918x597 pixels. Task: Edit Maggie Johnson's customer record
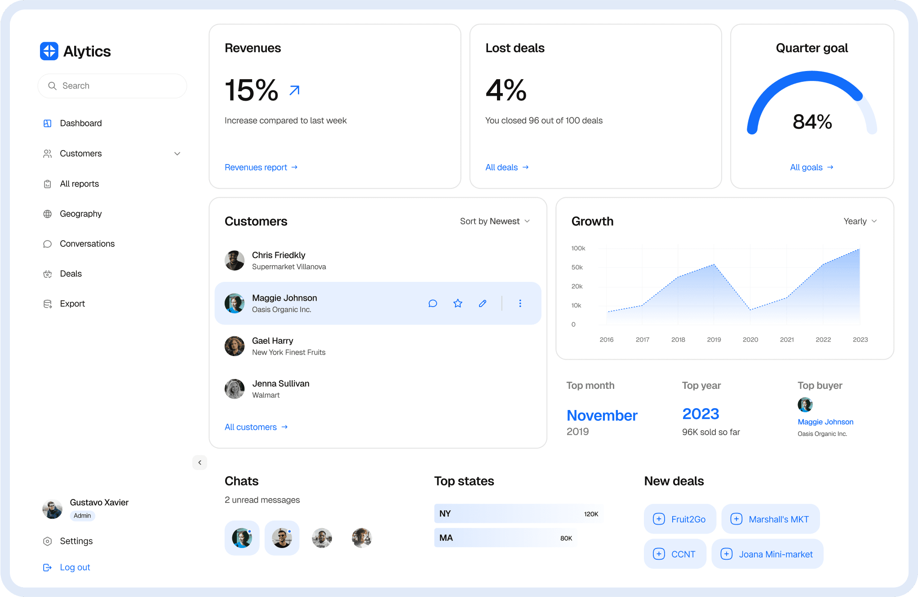pyautogui.click(x=482, y=303)
